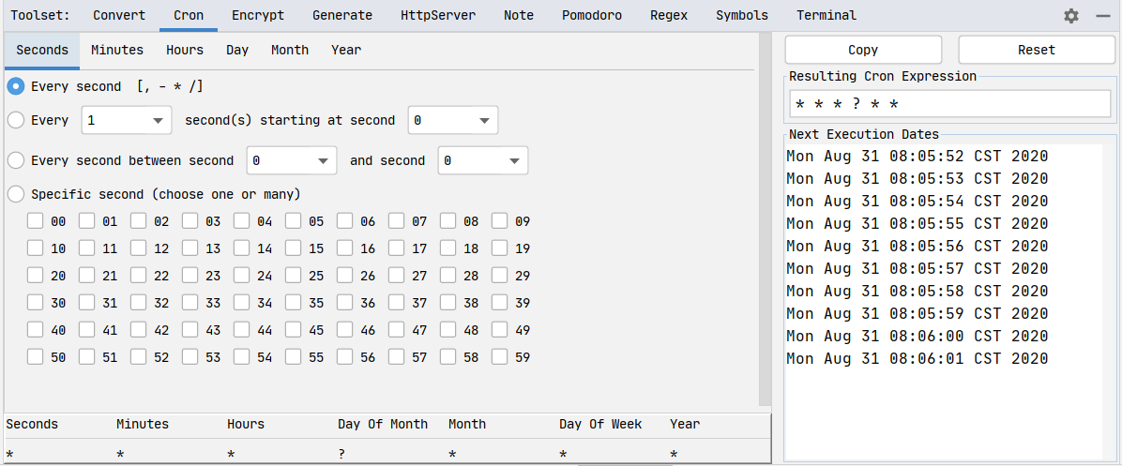Select the Every N seconds starting radio
The image size is (1122, 466).
point(16,120)
